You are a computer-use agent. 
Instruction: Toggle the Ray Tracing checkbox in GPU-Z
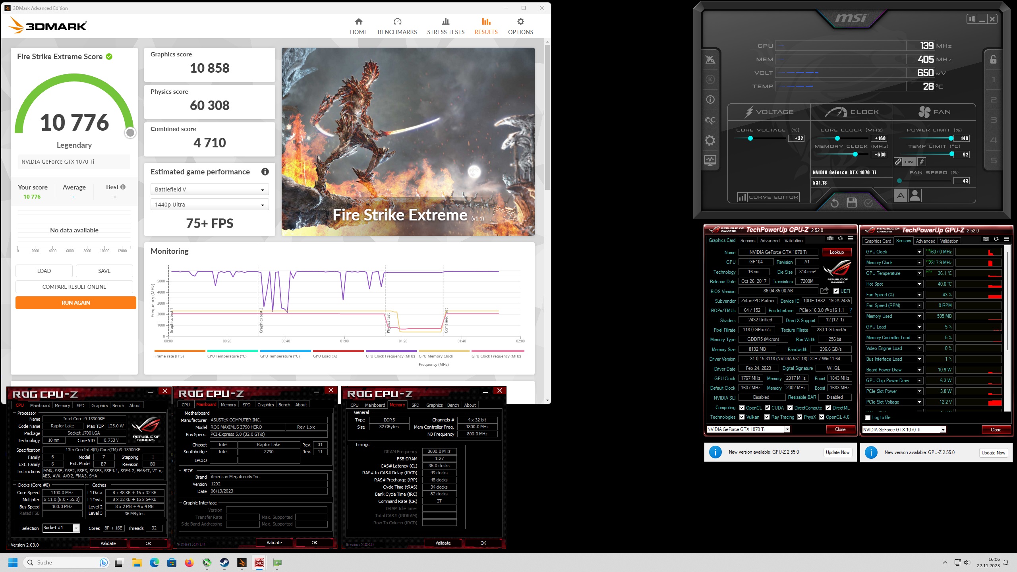tap(767, 417)
